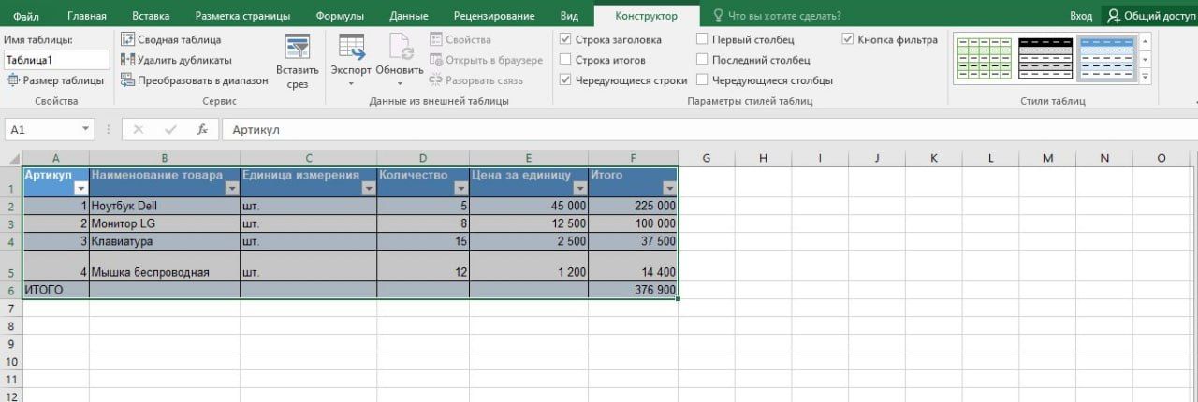Open the Файл tab
This screenshot has height=402, width=1198.
coord(27,16)
